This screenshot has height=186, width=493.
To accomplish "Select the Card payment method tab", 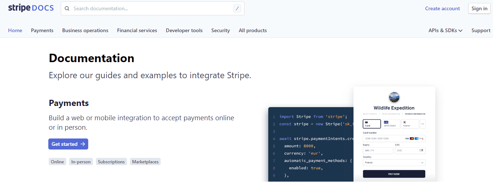I will click(372, 124).
